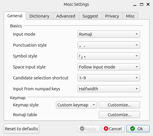Expand the Punctuation style dropdown

109,45
